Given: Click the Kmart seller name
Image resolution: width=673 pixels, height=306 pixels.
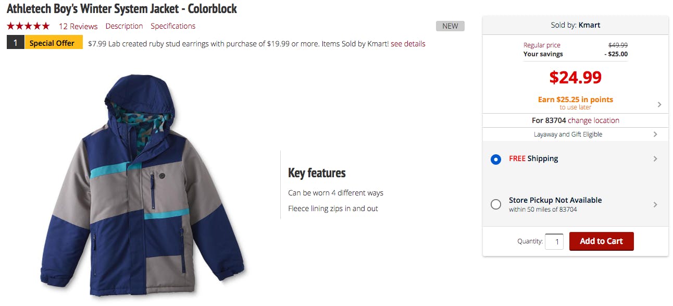Looking at the screenshot, I should tap(589, 25).
